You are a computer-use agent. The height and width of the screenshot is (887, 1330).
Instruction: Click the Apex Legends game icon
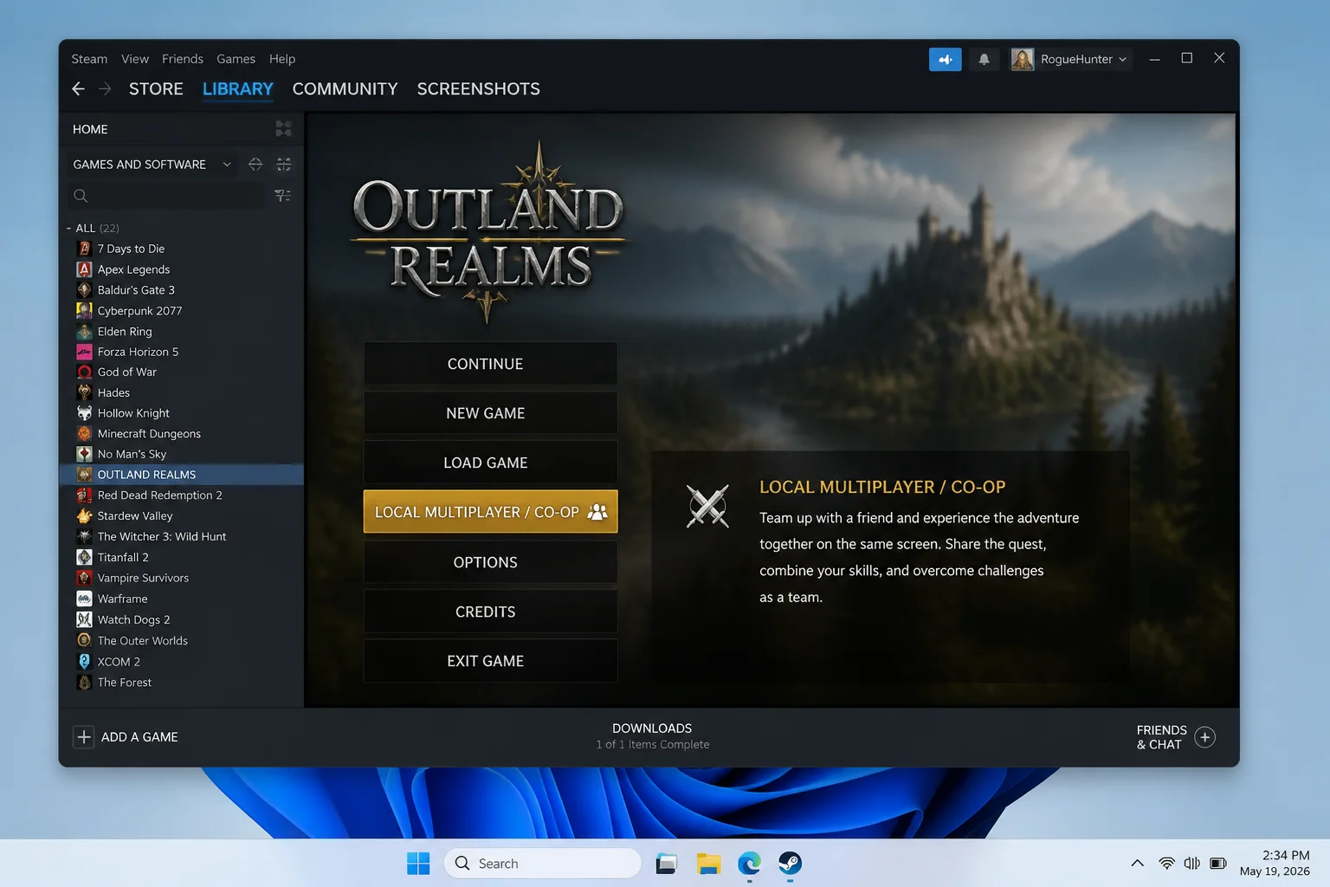[84, 269]
